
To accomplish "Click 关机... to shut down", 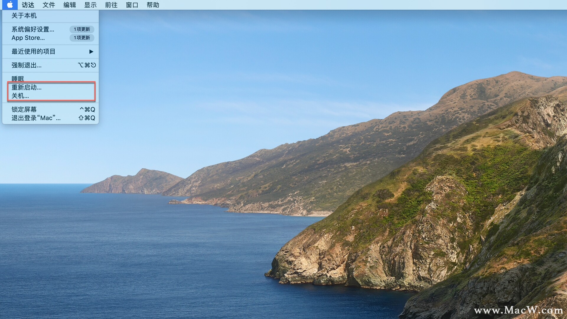I will click(x=20, y=96).
